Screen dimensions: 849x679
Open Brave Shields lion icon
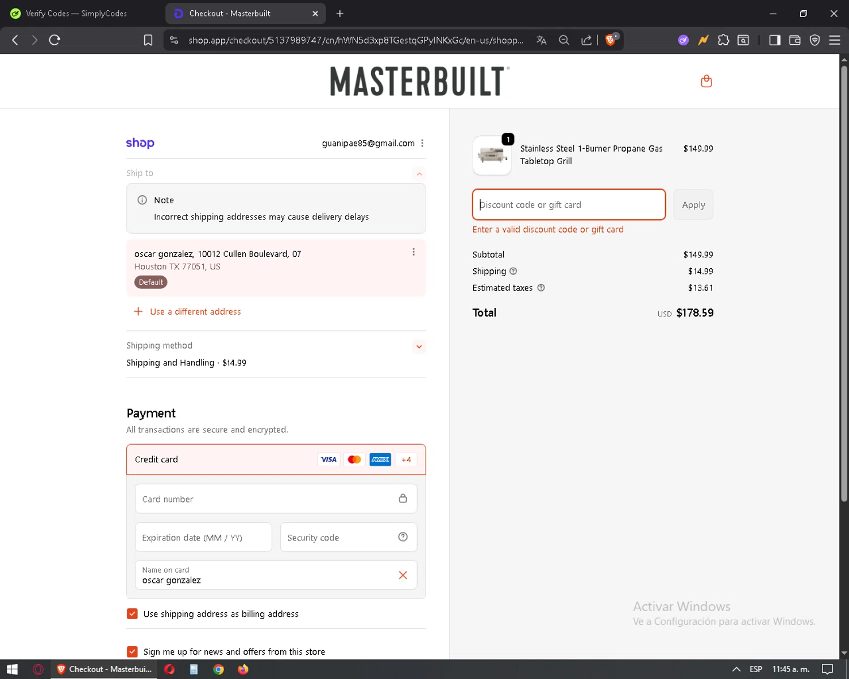(x=611, y=40)
